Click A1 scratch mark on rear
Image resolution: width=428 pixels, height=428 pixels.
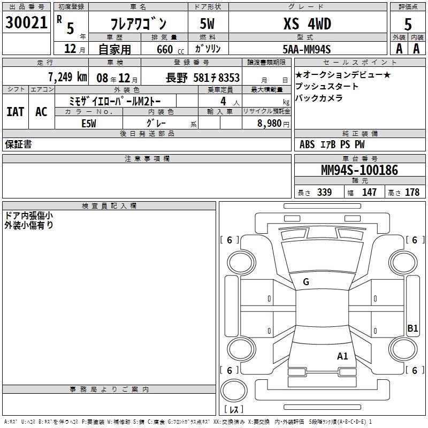(x=342, y=356)
